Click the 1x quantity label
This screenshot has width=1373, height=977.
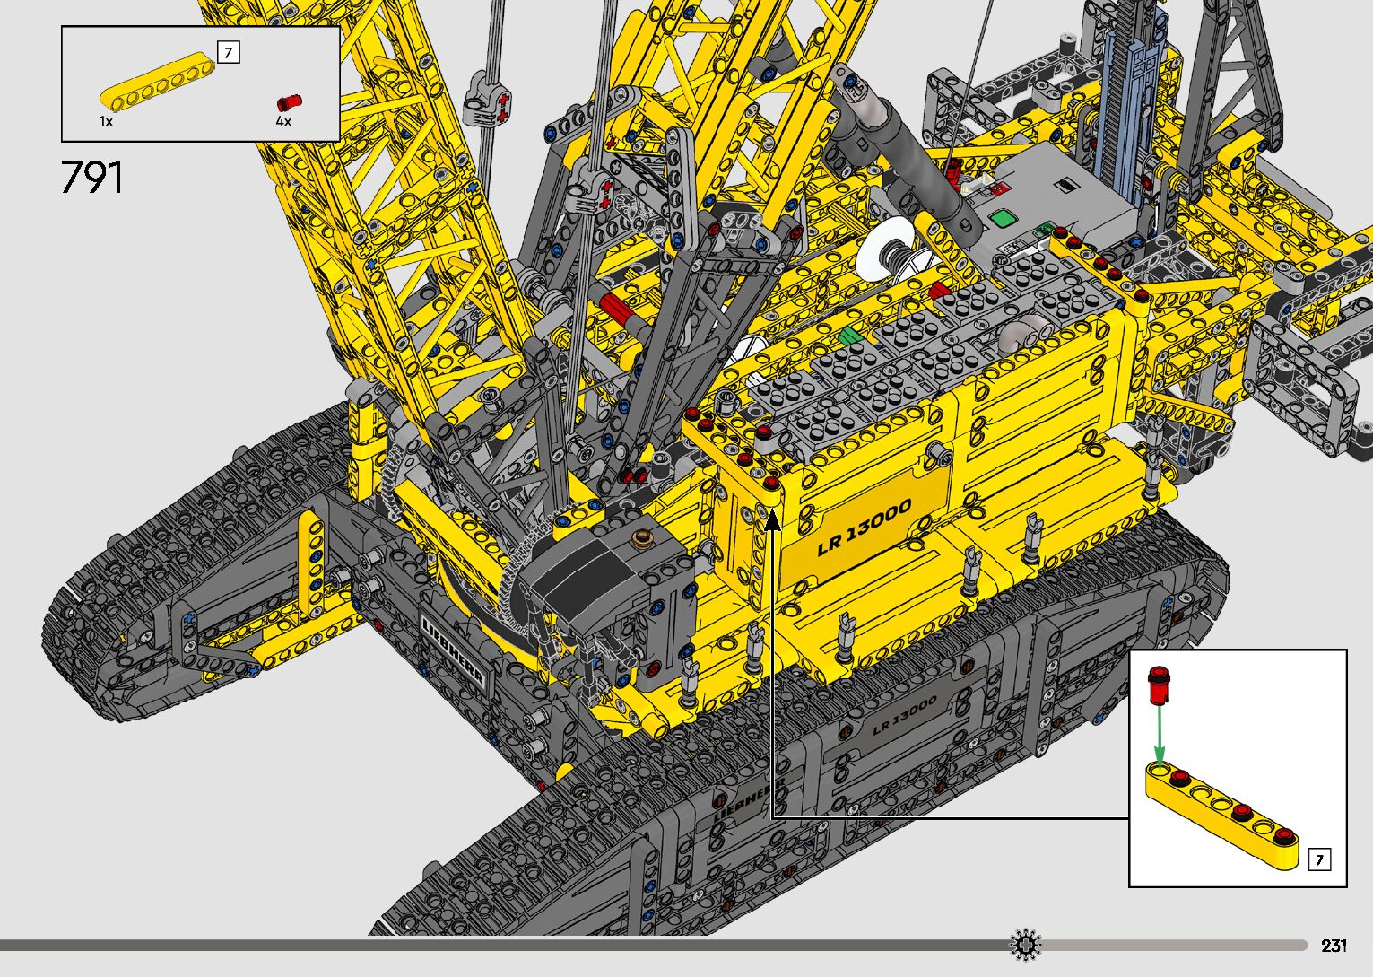(x=106, y=121)
